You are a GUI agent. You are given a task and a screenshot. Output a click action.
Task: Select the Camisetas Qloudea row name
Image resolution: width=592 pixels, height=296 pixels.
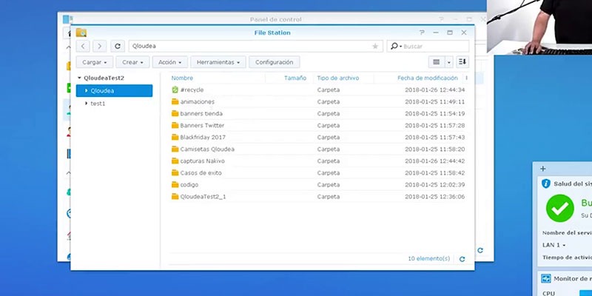(x=207, y=149)
